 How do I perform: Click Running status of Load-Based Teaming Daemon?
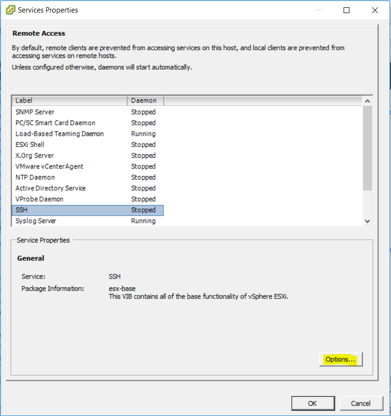143,134
